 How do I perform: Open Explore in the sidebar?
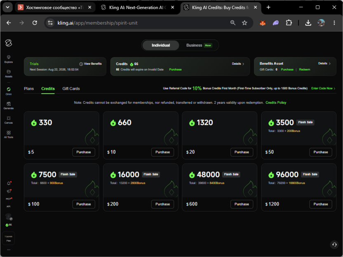[x=9, y=59]
